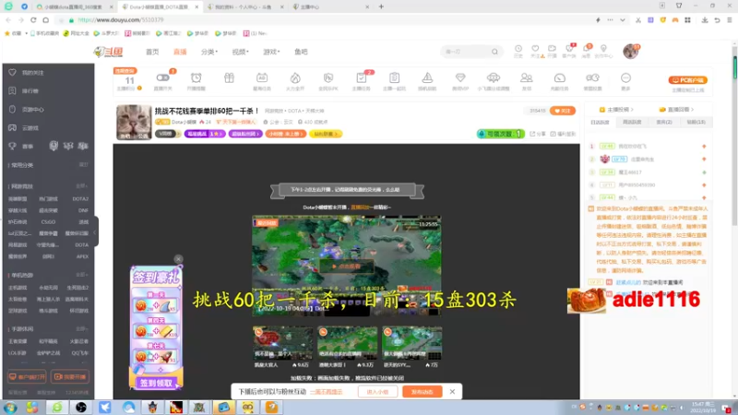Screen dimensions: 738x415
Task: Close the 签到豪礼 sign-in popup
Action: 178,259
